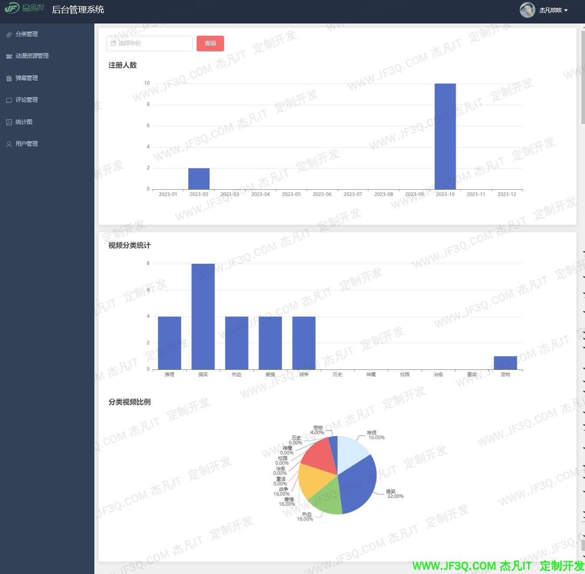This screenshot has height=574, width=585.
Task: Click the 搞笑 bar in category chart
Action: tap(203, 316)
